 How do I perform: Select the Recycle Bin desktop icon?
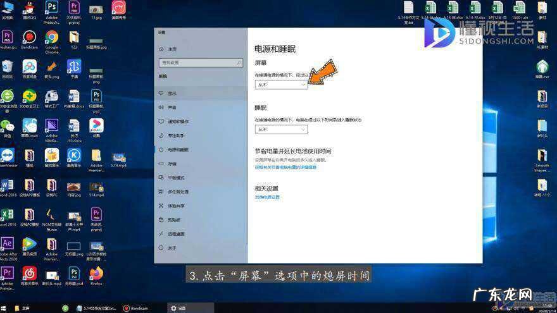[x=8, y=69]
